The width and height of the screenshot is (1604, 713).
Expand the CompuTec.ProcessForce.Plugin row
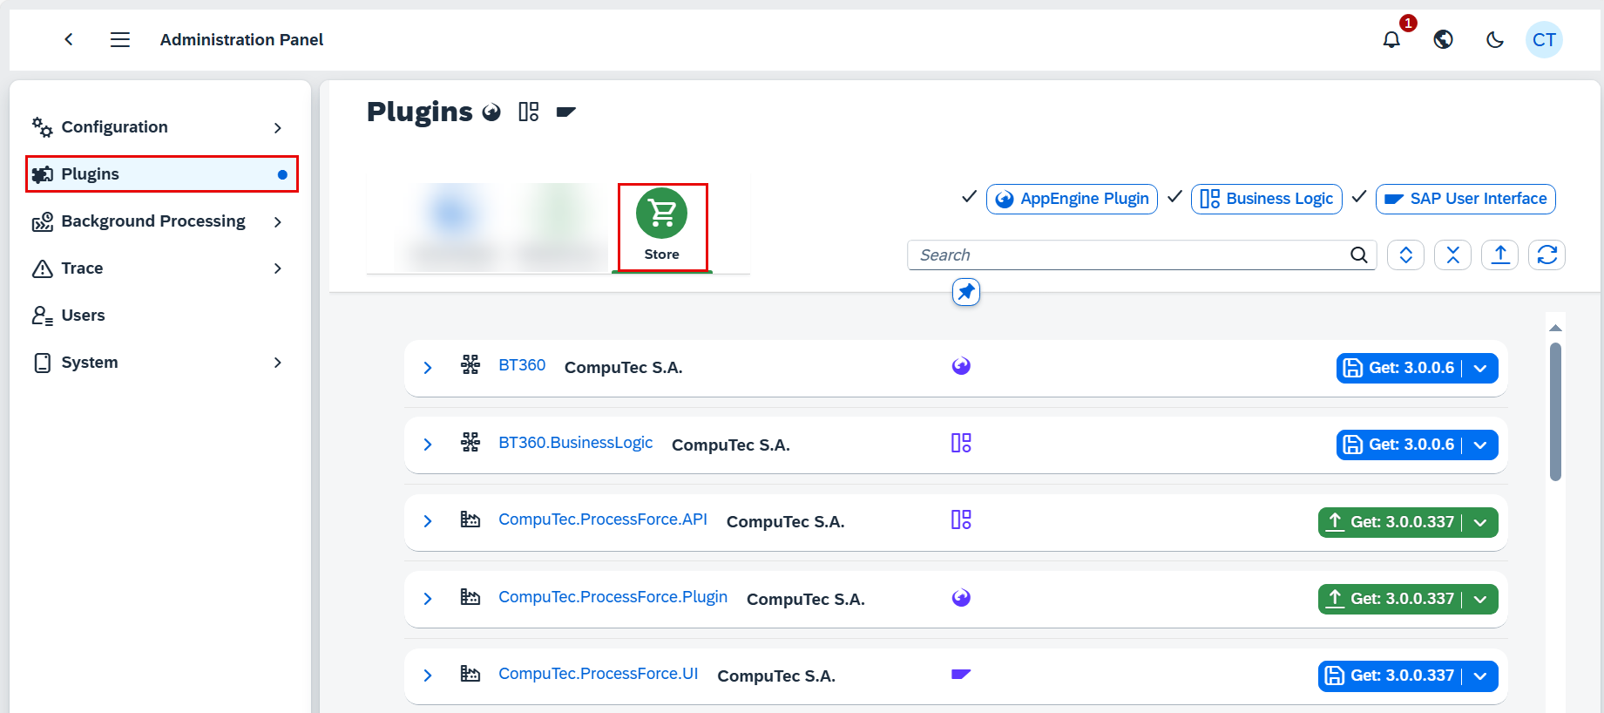[x=428, y=599]
